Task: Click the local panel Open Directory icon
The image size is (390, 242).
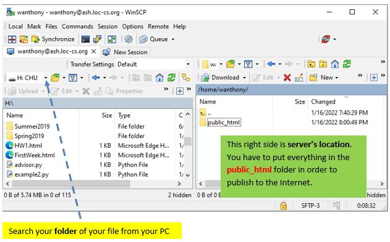Action: (x=55, y=78)
